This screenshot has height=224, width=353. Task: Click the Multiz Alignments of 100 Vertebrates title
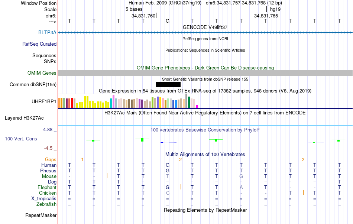tap(205, 155)
